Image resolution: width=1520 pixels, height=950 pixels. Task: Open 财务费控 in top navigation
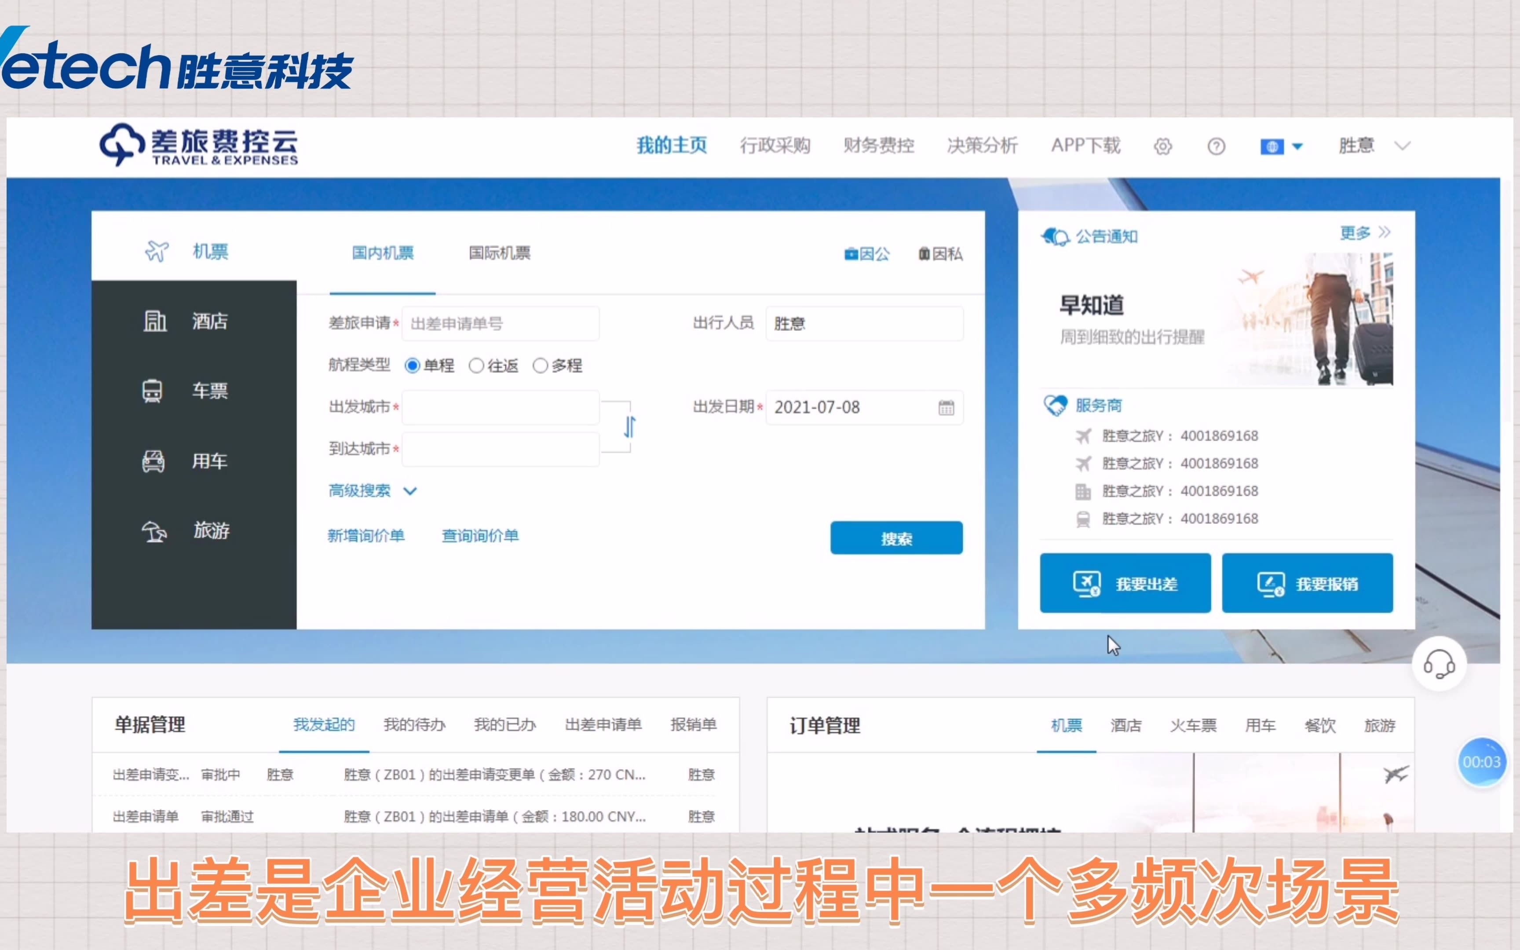coord(879,146)
